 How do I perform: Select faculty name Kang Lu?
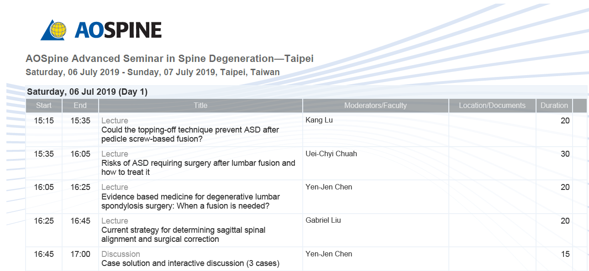(x=320, y=120)
